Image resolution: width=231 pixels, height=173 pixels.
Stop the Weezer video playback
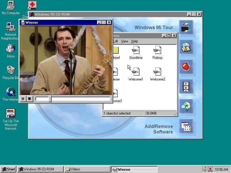(29, 99)
